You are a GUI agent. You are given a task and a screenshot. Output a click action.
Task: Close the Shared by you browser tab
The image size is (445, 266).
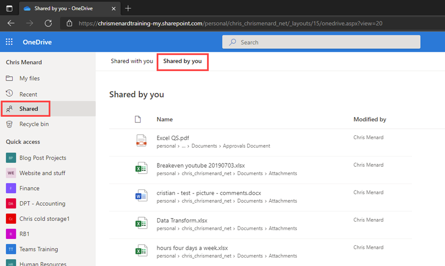point(114,8)
